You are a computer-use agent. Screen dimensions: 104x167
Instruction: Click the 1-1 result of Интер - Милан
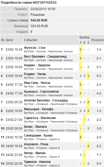click(99, 155)
